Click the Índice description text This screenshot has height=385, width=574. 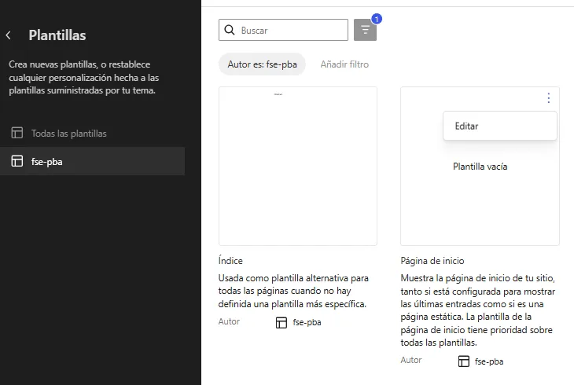click(x=293, y=291)
